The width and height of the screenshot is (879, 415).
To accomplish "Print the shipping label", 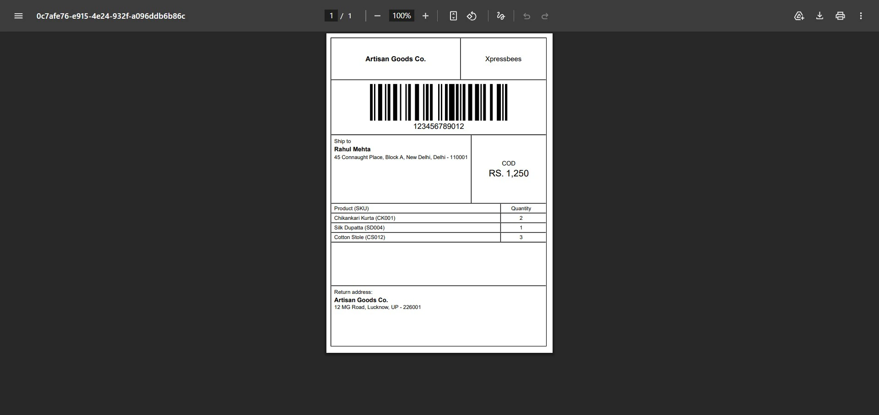I will click(x=840, y=16).
